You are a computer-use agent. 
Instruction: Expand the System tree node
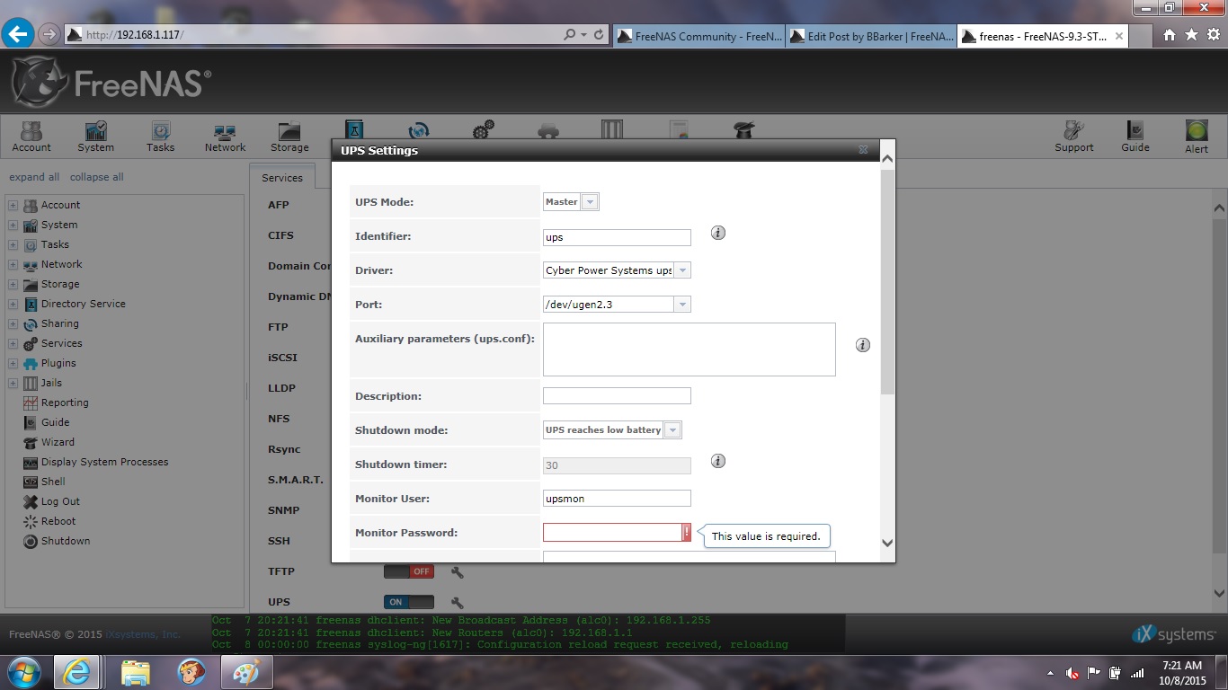click(x=13, y=225)
